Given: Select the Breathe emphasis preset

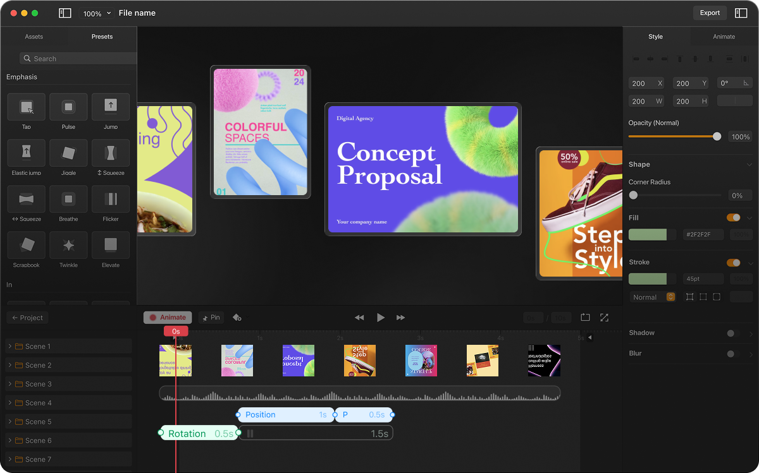Looking at the screenshot, I should point(68,200).
